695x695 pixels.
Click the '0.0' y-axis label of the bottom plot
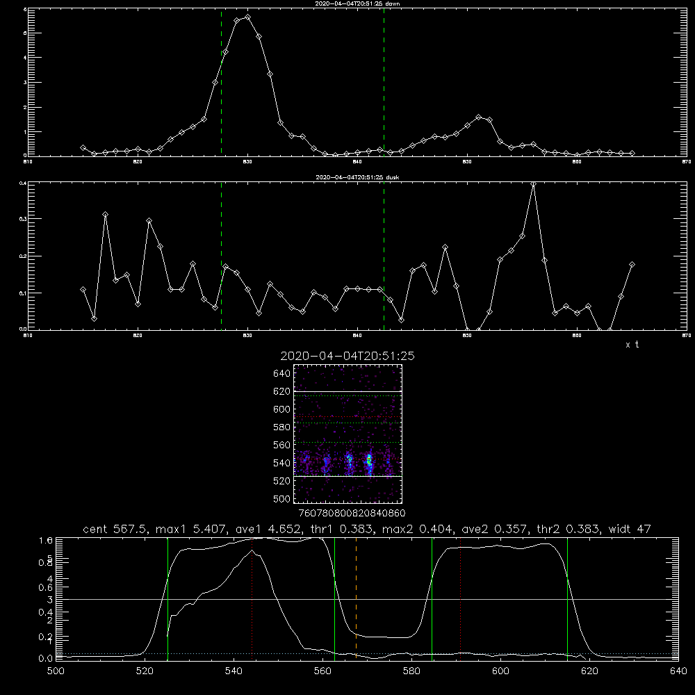point(46,659)
